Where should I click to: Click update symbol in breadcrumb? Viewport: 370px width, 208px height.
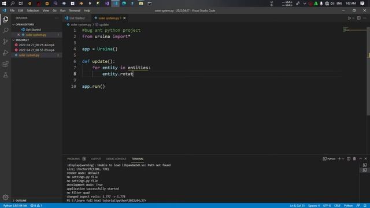pyautogui.click(x=102, y=24)
